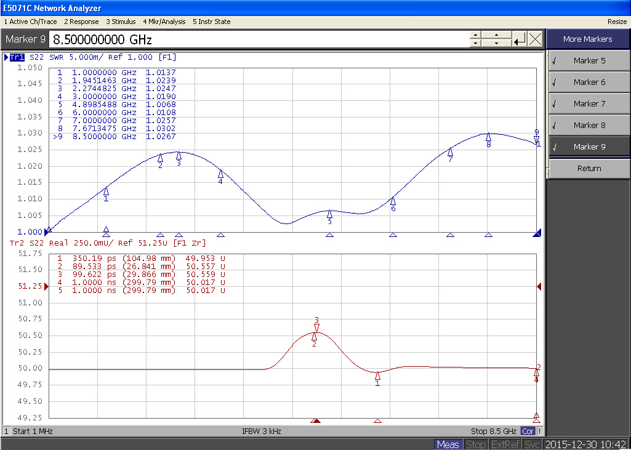Viewport: 631px width, 450px height.
Task: Click the exclamation warning indicator beside Cor
Action: coord(539,431)
